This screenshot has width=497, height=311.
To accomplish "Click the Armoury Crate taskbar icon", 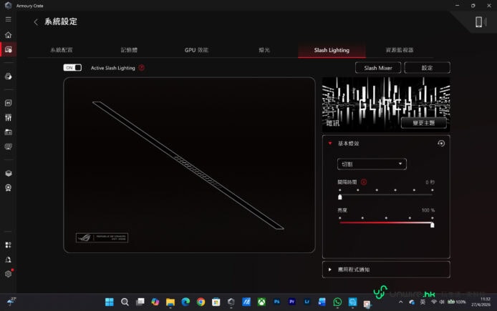I will 231,302.
